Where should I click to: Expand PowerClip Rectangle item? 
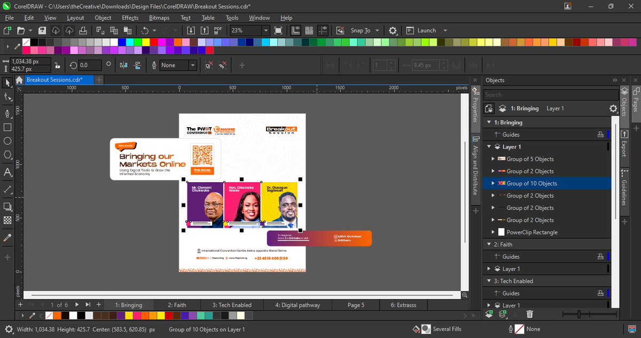493,232
